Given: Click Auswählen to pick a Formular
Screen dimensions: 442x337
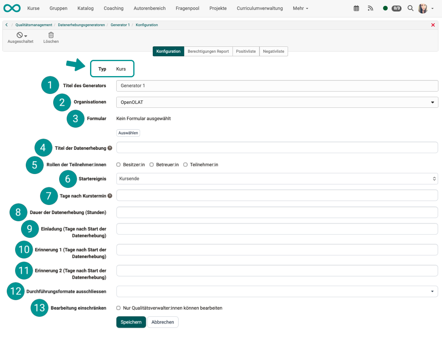Looking at the screenshot, I should 128,132.
